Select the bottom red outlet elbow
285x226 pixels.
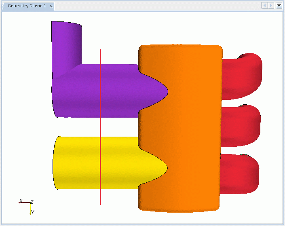240,172
